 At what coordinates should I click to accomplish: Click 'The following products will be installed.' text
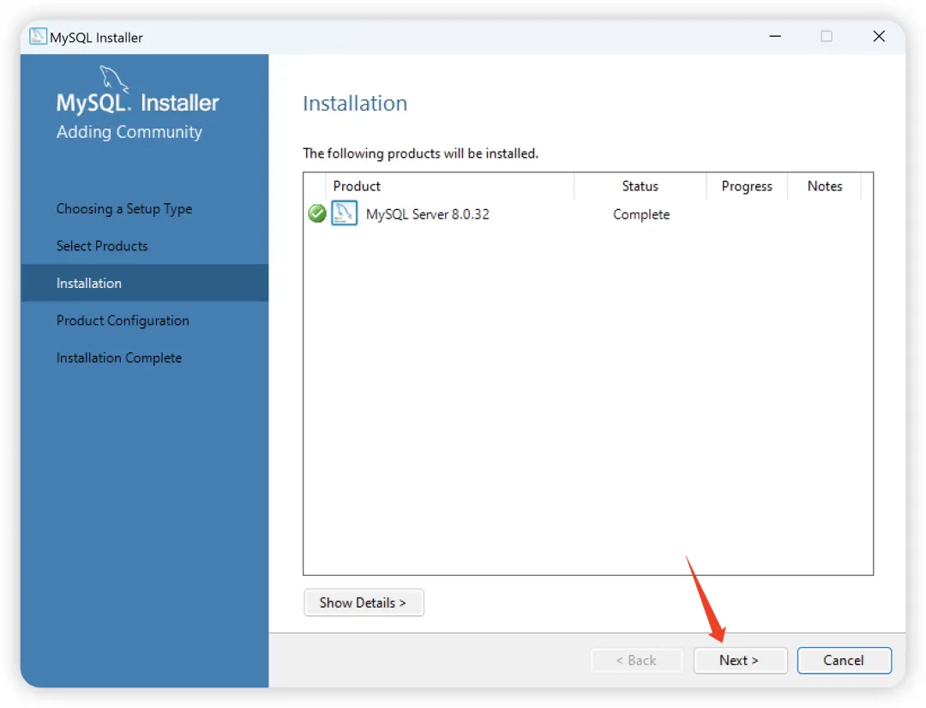pos(420,153)
